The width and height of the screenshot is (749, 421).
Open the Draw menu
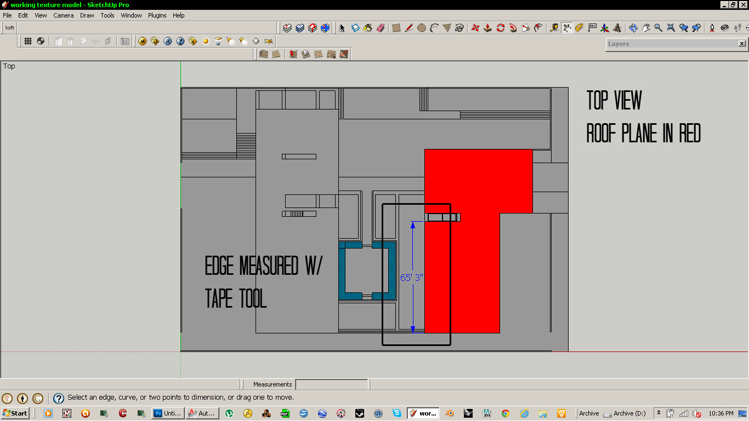(x=87, y=15)
